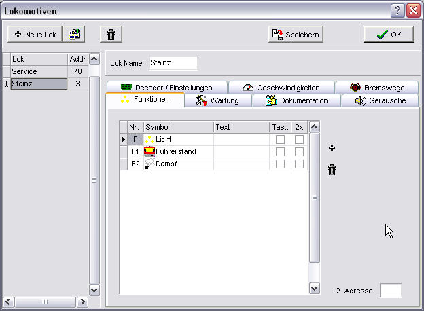Click the Text cell of Dampf row
Viewport: 424px width, 311px height.
(241, 164)
